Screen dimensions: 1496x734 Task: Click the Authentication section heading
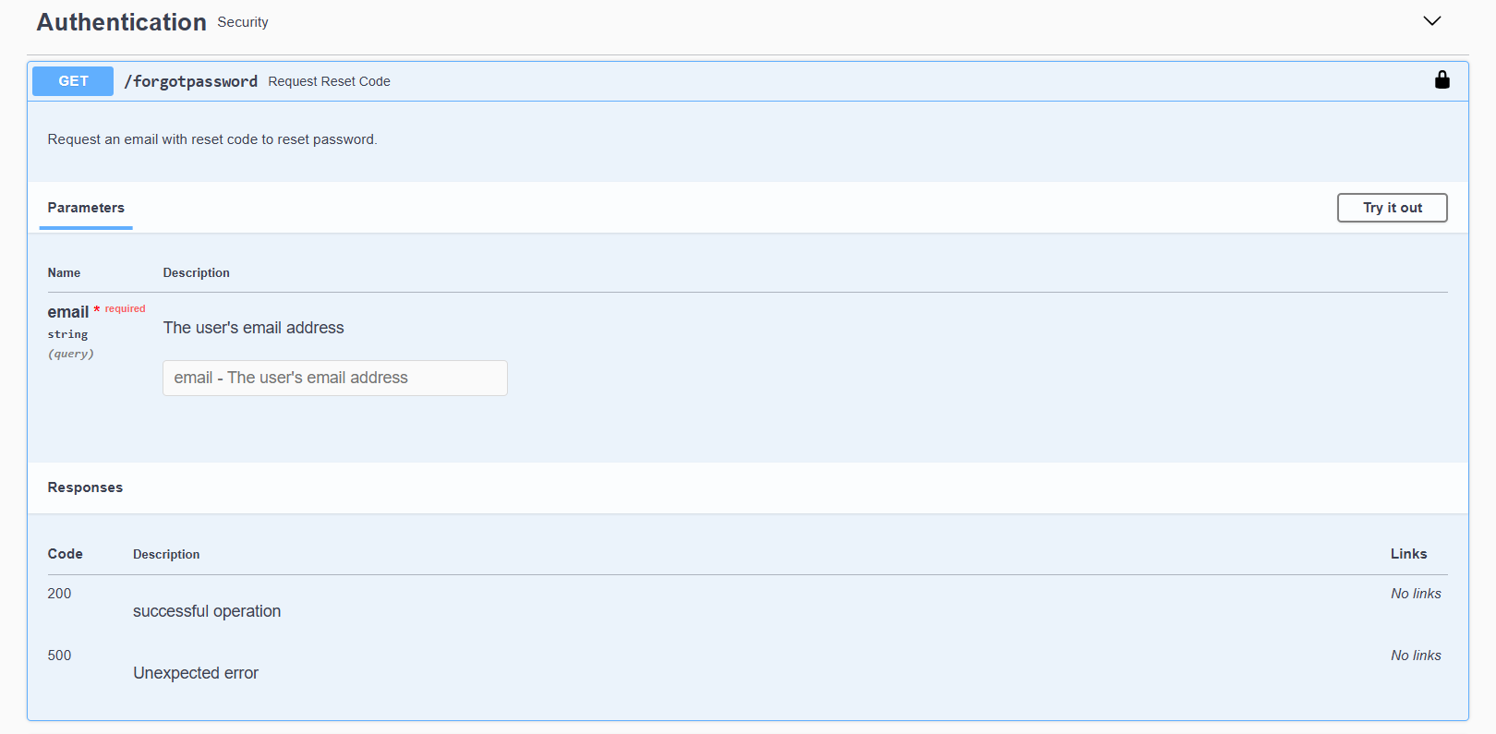coord(122,22)
